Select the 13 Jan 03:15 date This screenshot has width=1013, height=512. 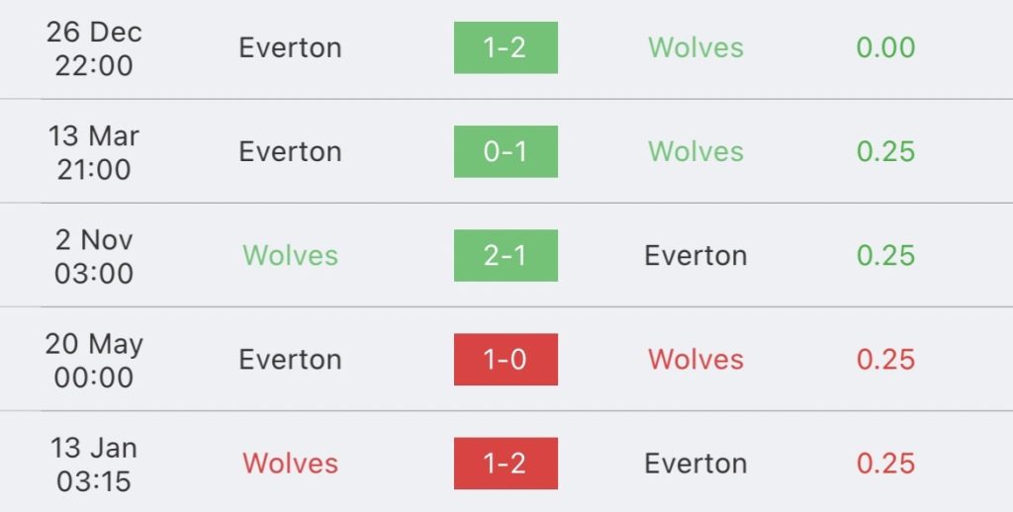94,463
